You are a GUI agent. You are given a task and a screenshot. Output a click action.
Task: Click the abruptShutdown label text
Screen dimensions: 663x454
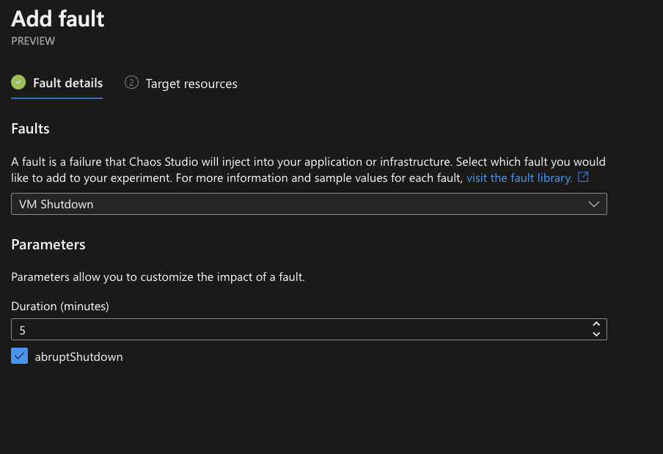pyautogui.click(x=78, y=356)
